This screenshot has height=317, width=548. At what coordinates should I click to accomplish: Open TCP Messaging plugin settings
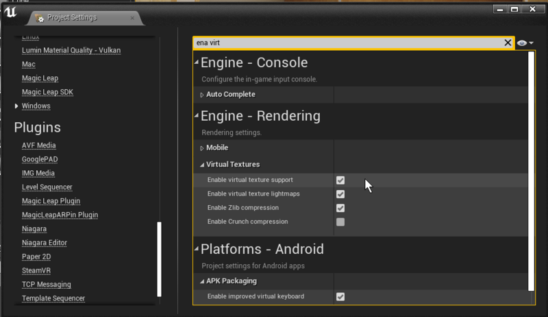(47, 285)
